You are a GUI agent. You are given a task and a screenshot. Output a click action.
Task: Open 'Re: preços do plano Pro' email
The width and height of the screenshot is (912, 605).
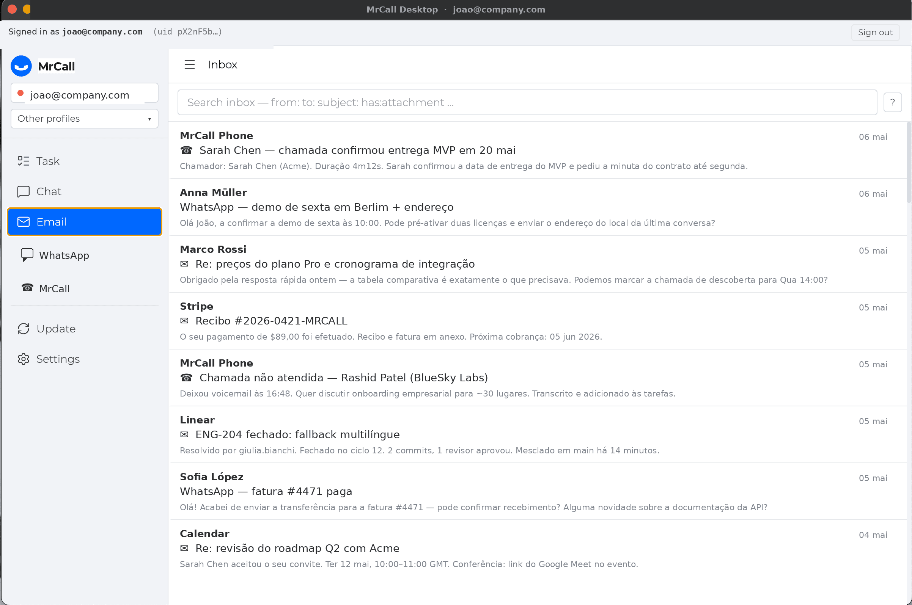click(538, 264)
